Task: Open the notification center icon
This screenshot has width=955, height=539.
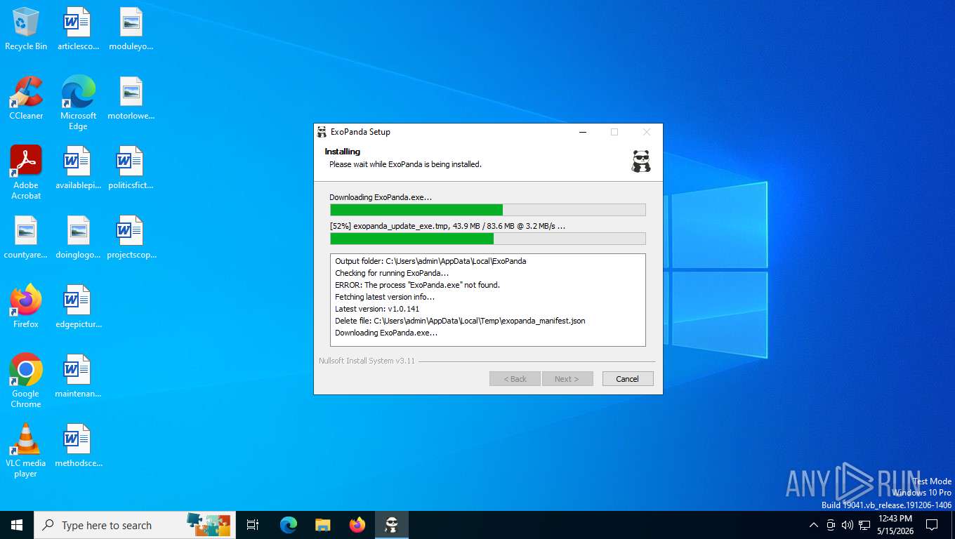Action: [x=932, y=525]
